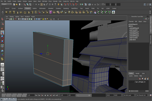152x101 pixels.
Task: Create a polygon cube from the shelf
Action: (x=10, y=12)
